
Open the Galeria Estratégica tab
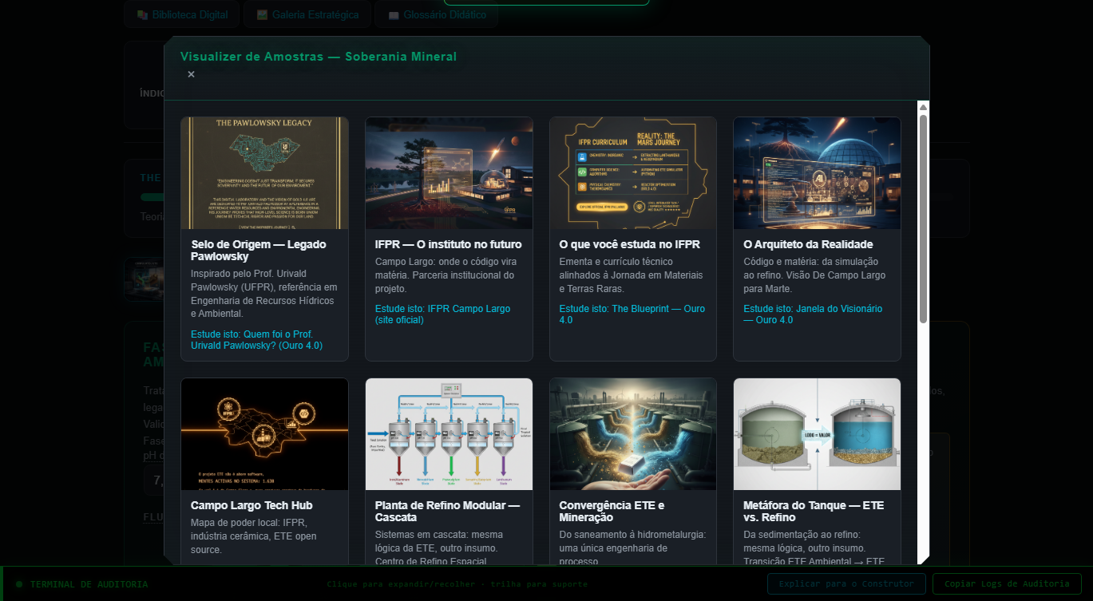307,14
